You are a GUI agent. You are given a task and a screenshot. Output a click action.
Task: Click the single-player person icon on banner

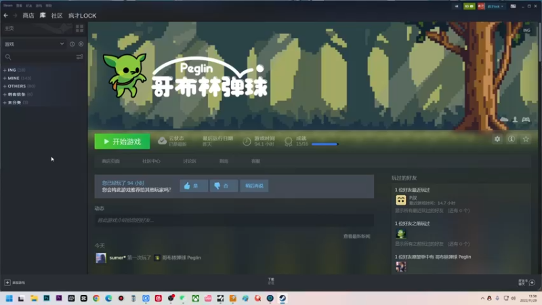[515, 119]
